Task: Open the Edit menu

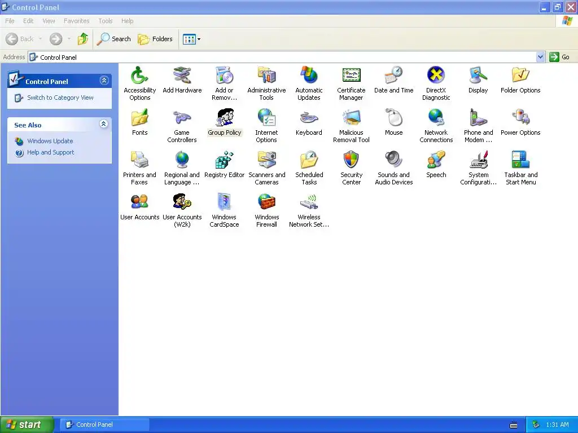Action: click(28, 21)
